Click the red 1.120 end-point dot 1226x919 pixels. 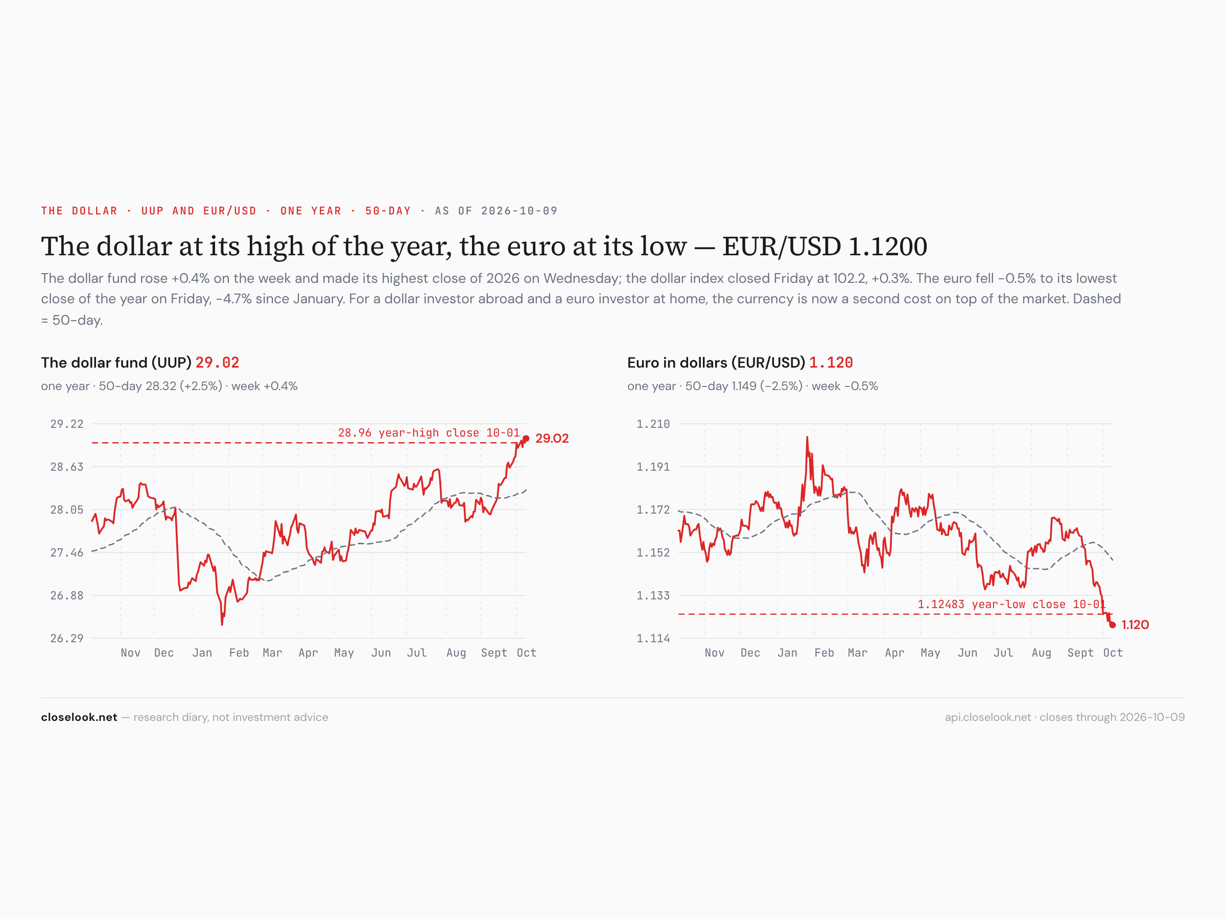(1113, 625)
